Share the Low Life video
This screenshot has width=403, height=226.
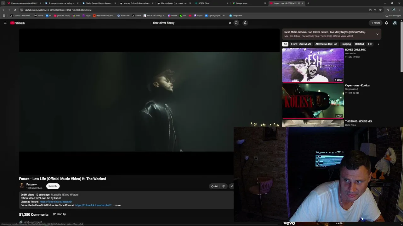coord(232,186)
